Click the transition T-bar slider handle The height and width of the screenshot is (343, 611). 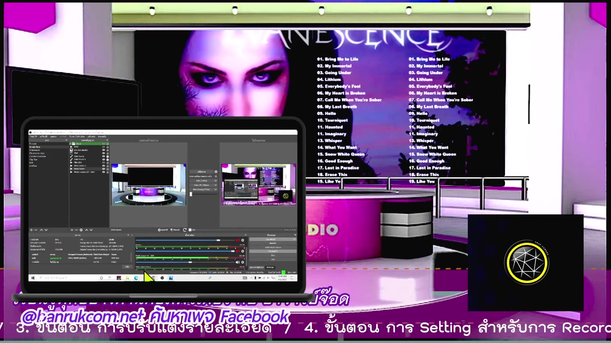(x=191, y=194)
